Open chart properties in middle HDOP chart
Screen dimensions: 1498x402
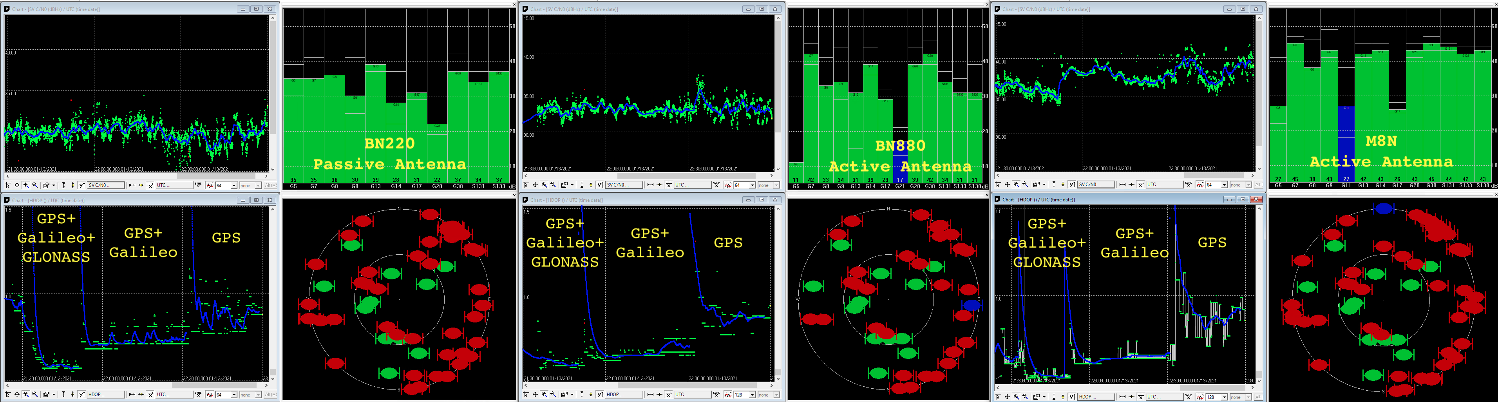click(x=564, y=395)
